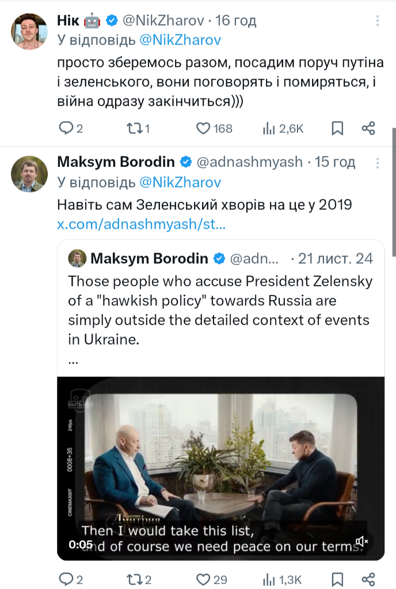Open Maksym Borodin's profile avatar
Screen dimensions: 396x589
[29, 173]
